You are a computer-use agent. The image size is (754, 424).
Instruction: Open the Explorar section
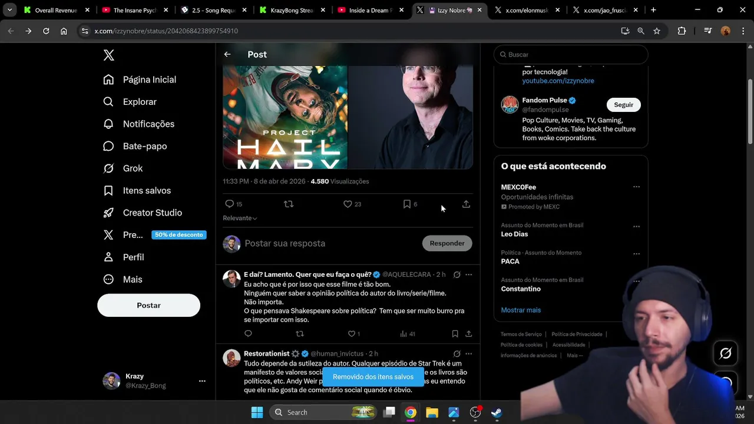130,102
